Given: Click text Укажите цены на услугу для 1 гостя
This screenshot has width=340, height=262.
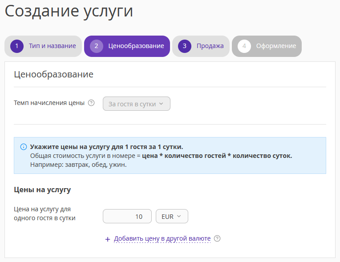Looking at the screenshot, I should [106, 147].
